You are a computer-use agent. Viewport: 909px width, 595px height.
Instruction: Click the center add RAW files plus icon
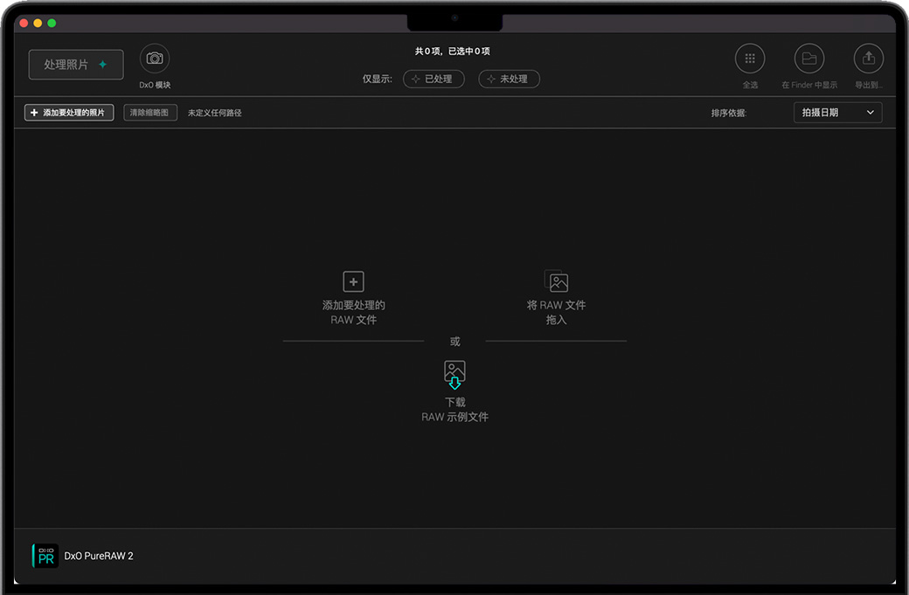(353, 281)
